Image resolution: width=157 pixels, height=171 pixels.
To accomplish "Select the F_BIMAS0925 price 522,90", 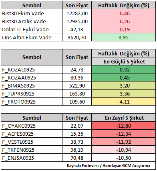I will (x=77, y=85).
